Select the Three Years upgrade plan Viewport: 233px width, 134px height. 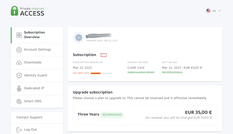144,115
